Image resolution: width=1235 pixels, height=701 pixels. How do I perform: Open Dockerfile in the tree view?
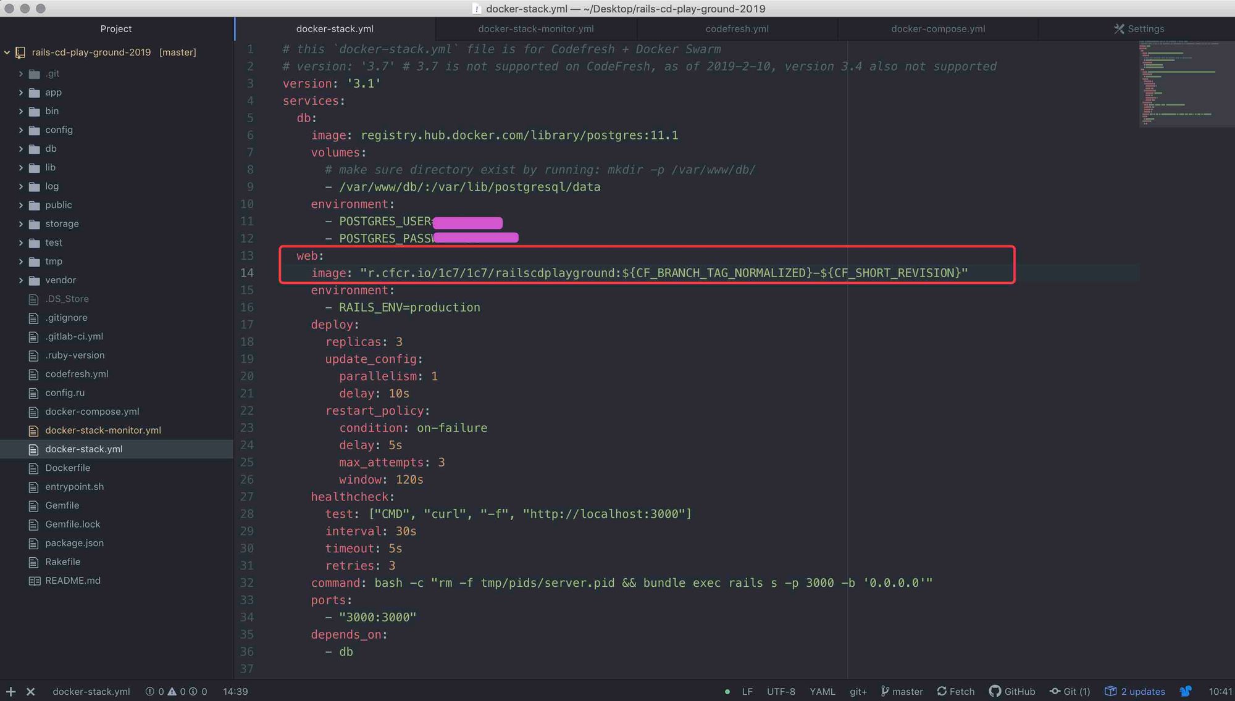pos(67,468)
